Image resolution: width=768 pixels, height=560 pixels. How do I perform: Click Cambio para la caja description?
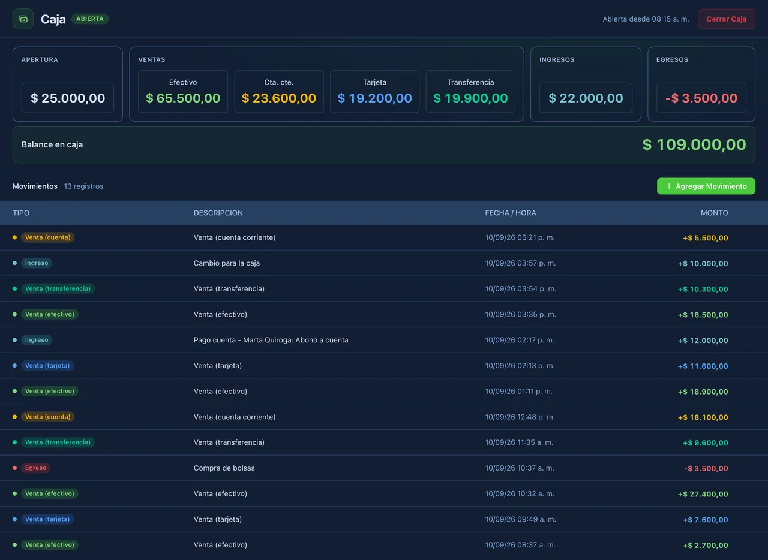227,263
